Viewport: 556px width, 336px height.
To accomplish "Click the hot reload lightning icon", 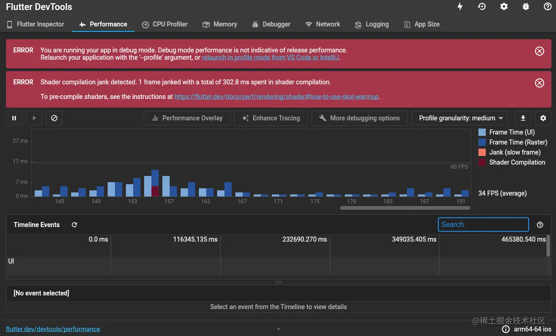I will [x=460, y=7].
